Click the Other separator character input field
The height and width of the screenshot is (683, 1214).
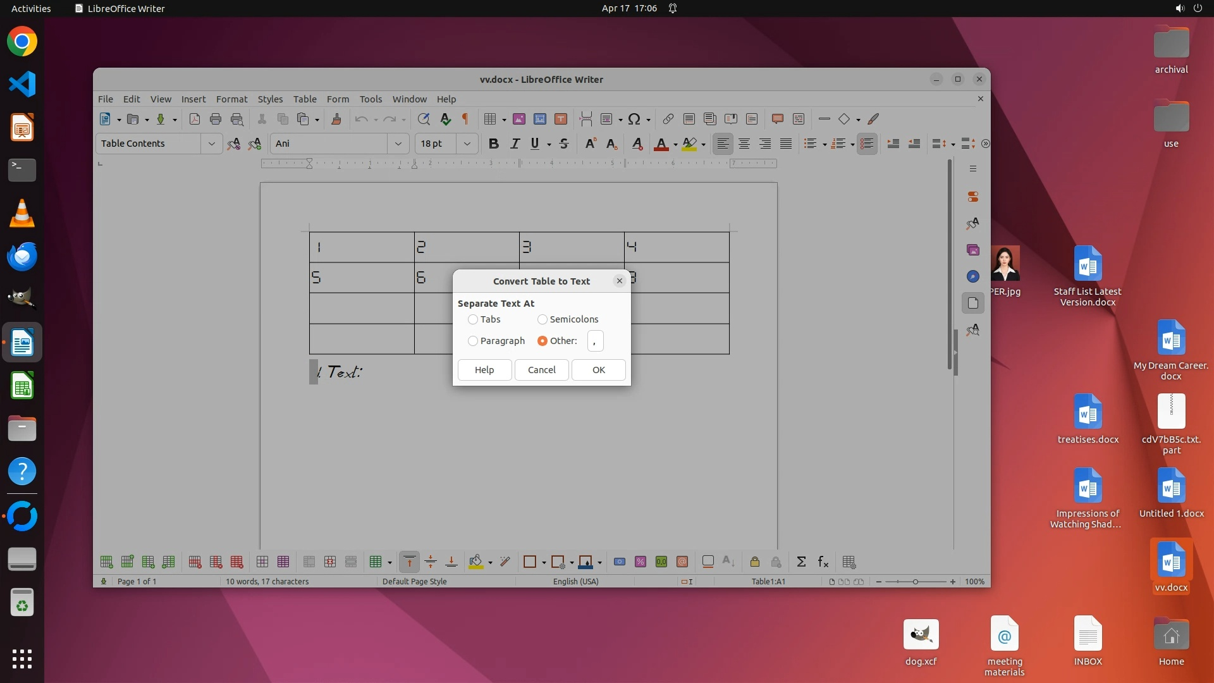(x=595, y=341)
